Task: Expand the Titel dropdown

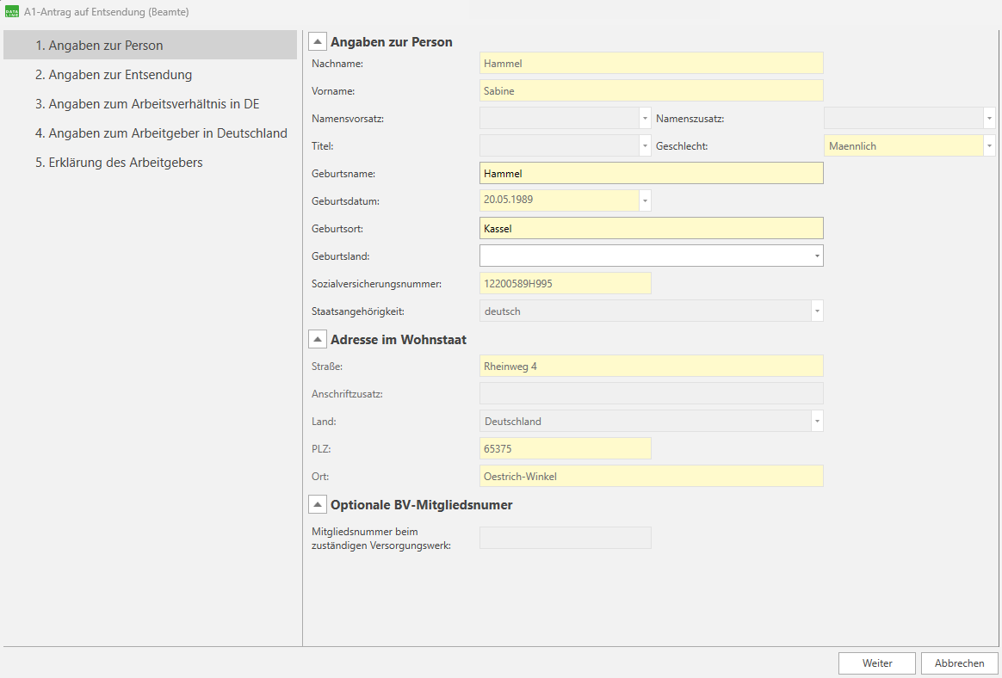Action: click(x=645, y=146)
